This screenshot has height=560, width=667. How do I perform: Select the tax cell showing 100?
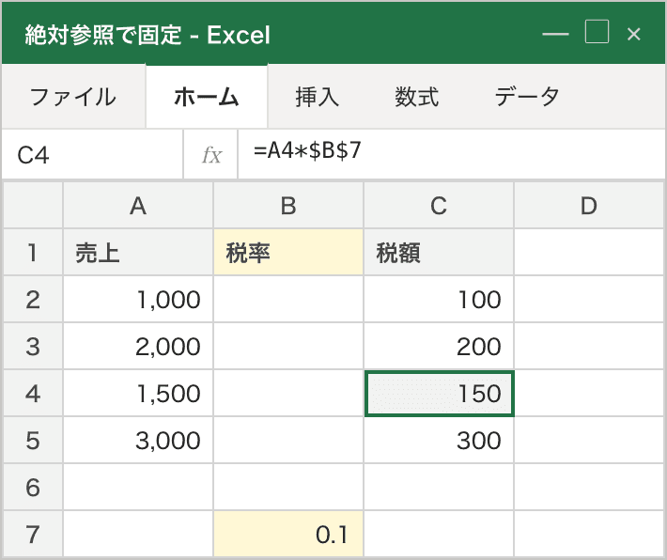(x=439, y=299)
